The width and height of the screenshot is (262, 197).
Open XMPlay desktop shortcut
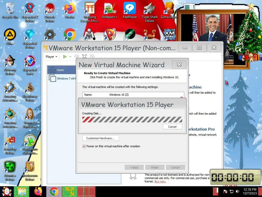(169, 35)
